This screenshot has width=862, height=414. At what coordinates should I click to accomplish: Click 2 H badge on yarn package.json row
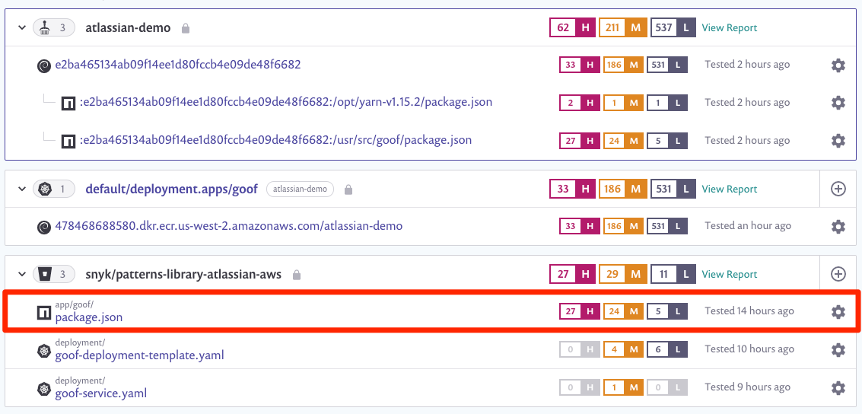pyautogui.click(x=580, y=102)
